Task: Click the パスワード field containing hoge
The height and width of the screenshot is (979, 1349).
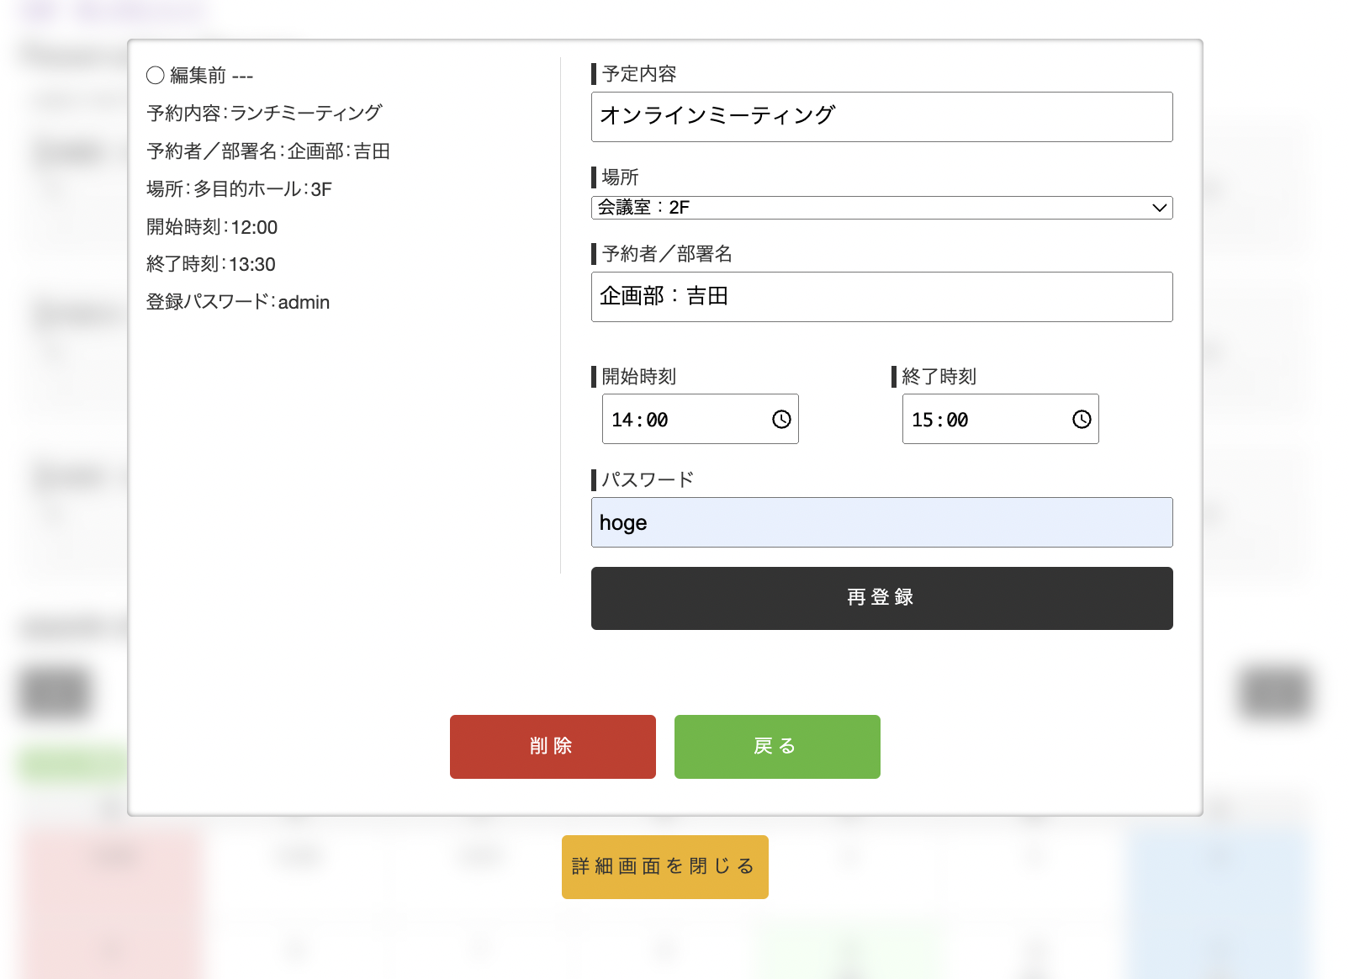Action: 881,522
